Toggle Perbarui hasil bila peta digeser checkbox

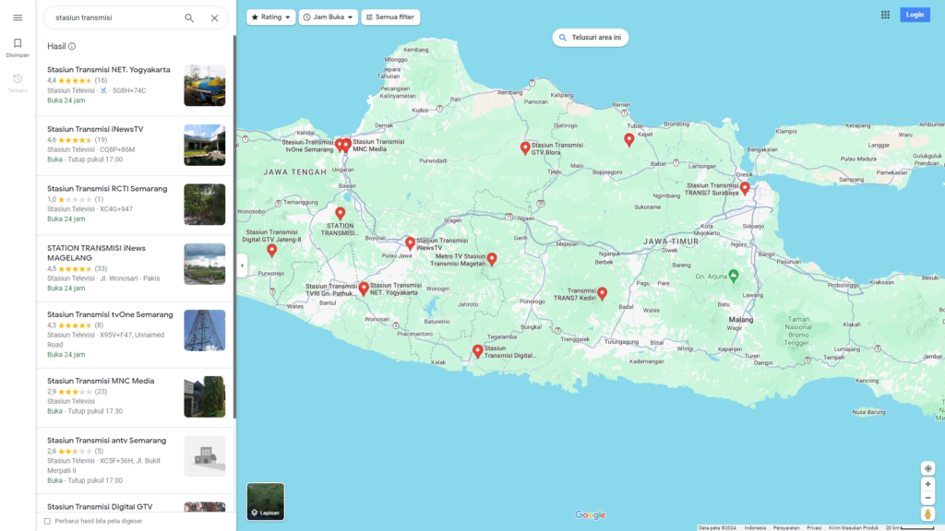pos(47,522)
